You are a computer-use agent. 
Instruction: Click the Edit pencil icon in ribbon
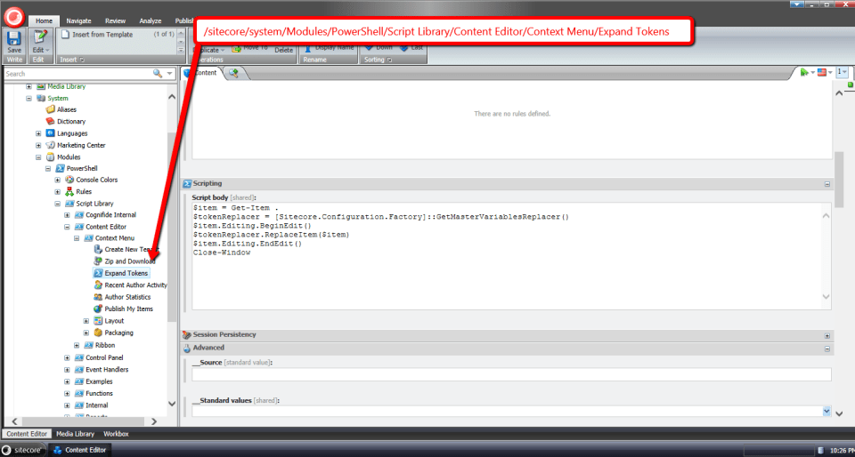tap(40, 39)
